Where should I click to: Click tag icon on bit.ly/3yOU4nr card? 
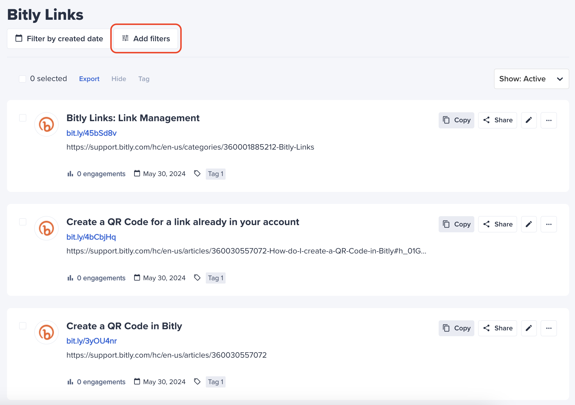[197, 382]
